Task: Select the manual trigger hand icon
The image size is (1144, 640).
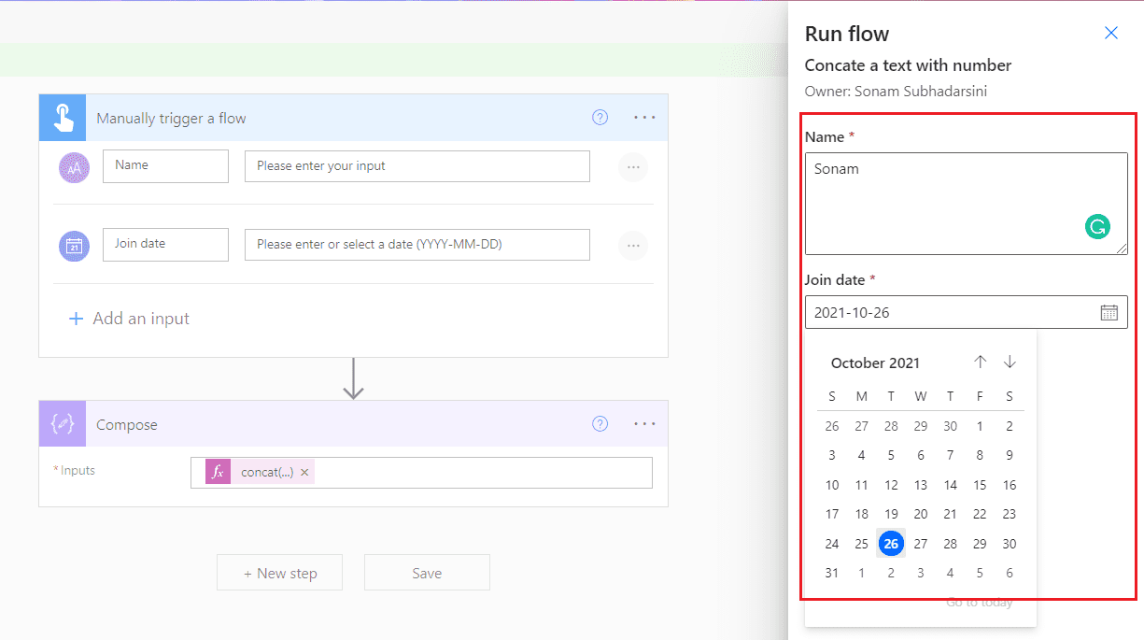Action: [x=62, y=117]
